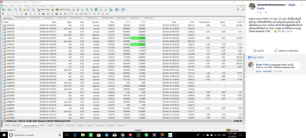Switch to candlestick chart display icon
Image resolution: width=306 pixels, height=138 pixels.
78,10
